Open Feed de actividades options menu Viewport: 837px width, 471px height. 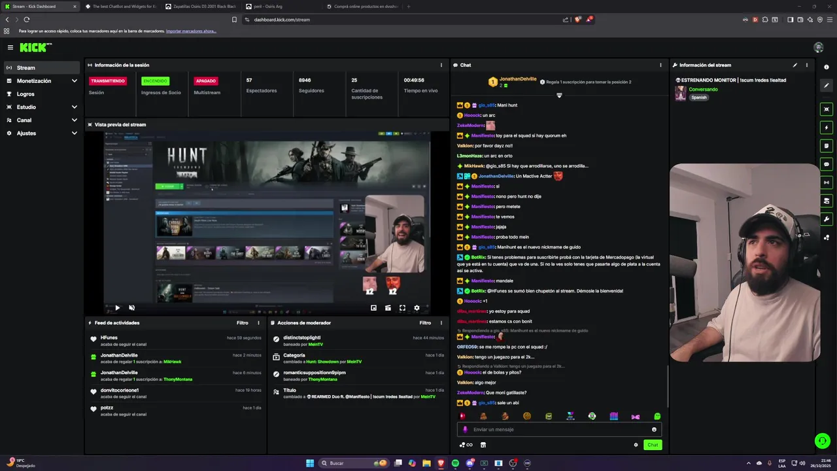pos(258,323)
